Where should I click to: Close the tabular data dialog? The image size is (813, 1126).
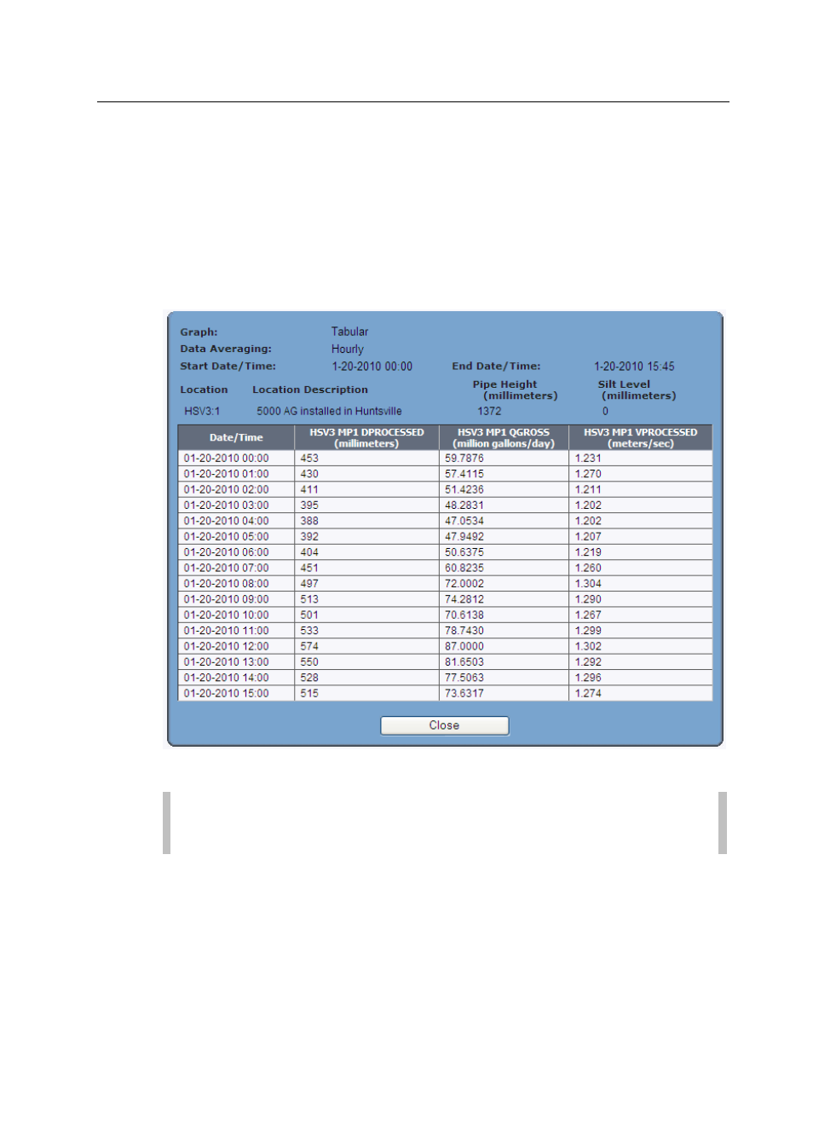pyautogui.click(x=444, y=725)
